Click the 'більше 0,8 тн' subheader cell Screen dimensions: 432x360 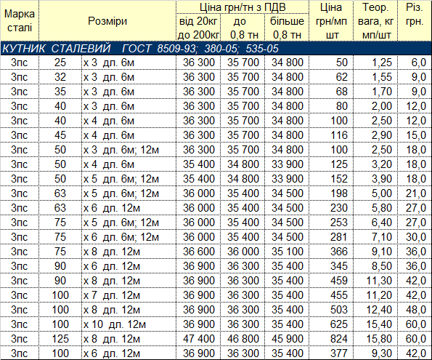point(287,28)
